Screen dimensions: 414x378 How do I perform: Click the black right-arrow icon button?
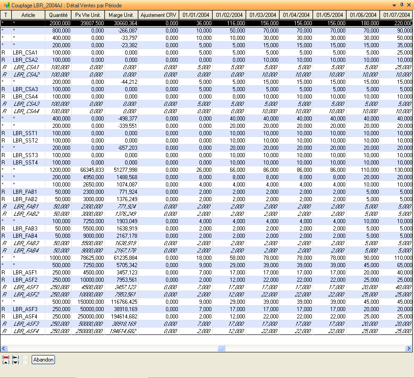click(x=16, y=357)
